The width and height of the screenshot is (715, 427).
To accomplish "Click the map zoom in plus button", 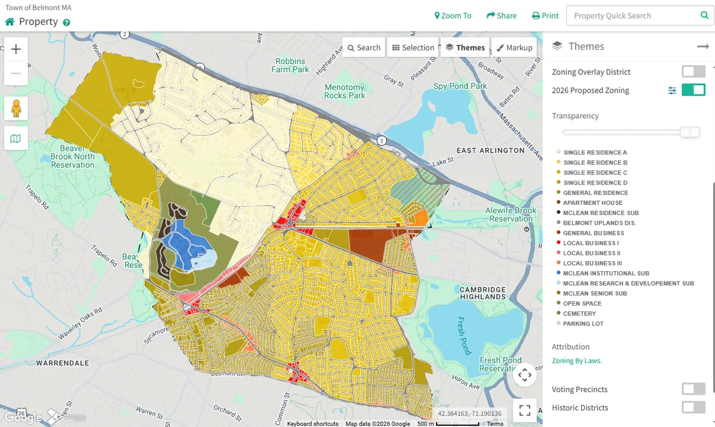I will 16,49.
